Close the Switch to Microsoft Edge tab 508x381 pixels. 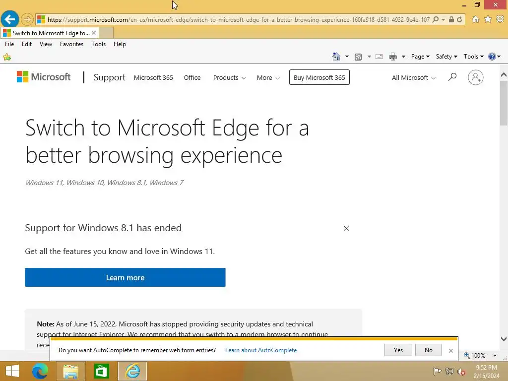pyautogui.click(x=94, y=33)
